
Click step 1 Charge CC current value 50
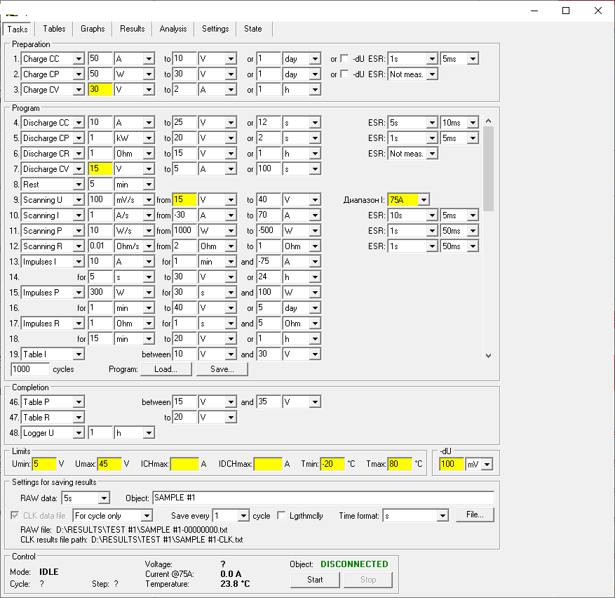tap(100, 58)
